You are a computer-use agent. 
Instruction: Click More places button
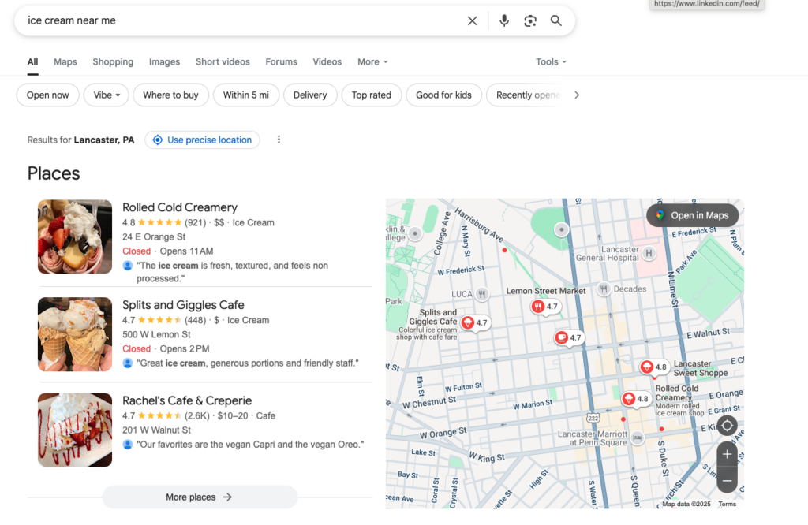point(200,497)
